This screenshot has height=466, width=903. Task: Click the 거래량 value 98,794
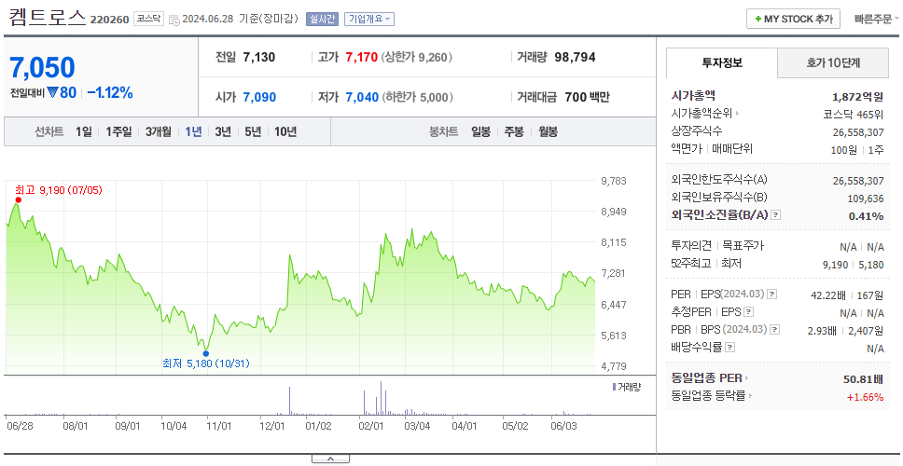pos(575,57)
